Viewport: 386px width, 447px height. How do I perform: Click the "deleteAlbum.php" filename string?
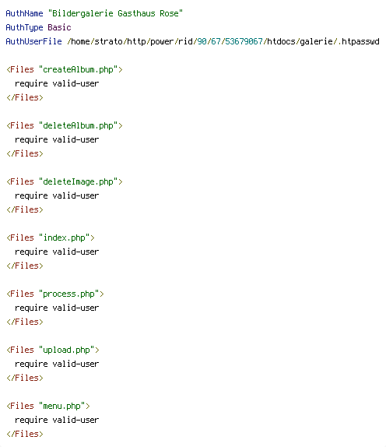[x=78, y=125]
